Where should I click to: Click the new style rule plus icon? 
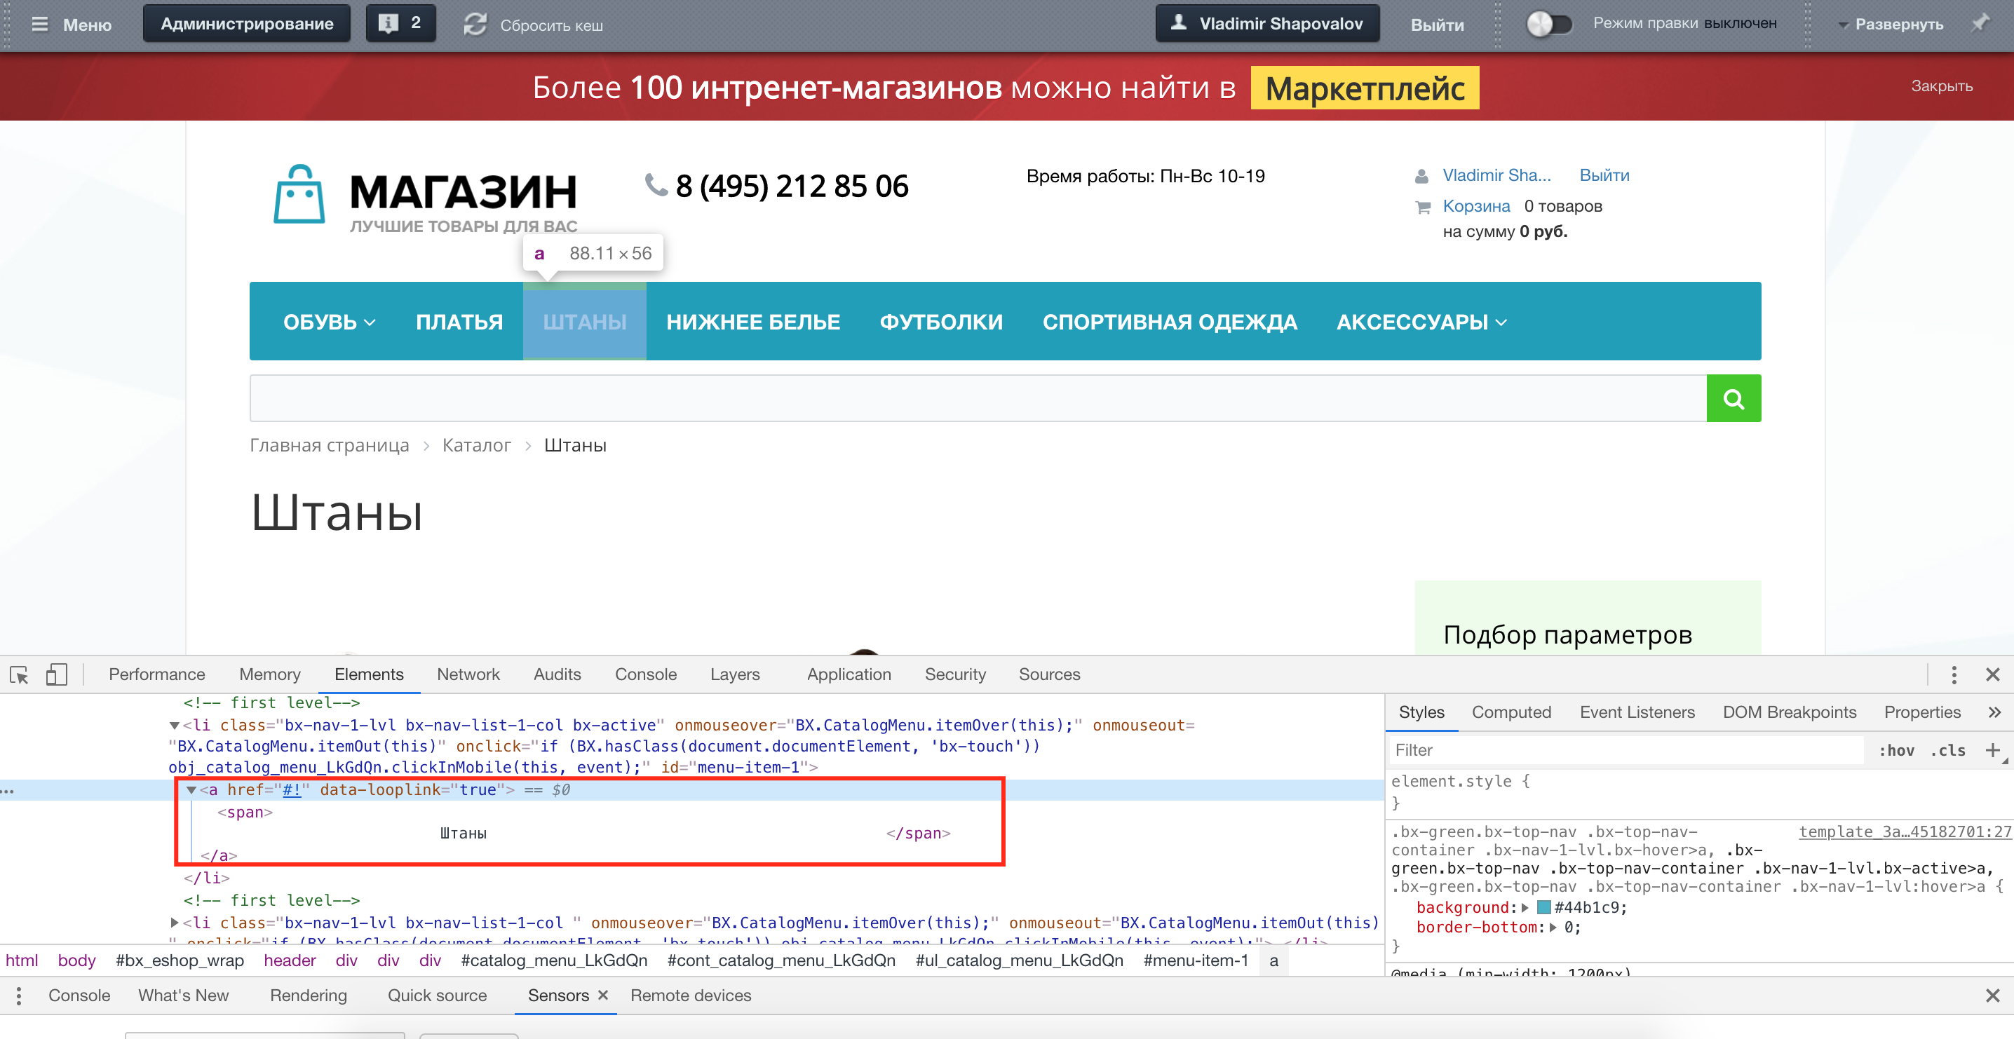point(1992,751)
